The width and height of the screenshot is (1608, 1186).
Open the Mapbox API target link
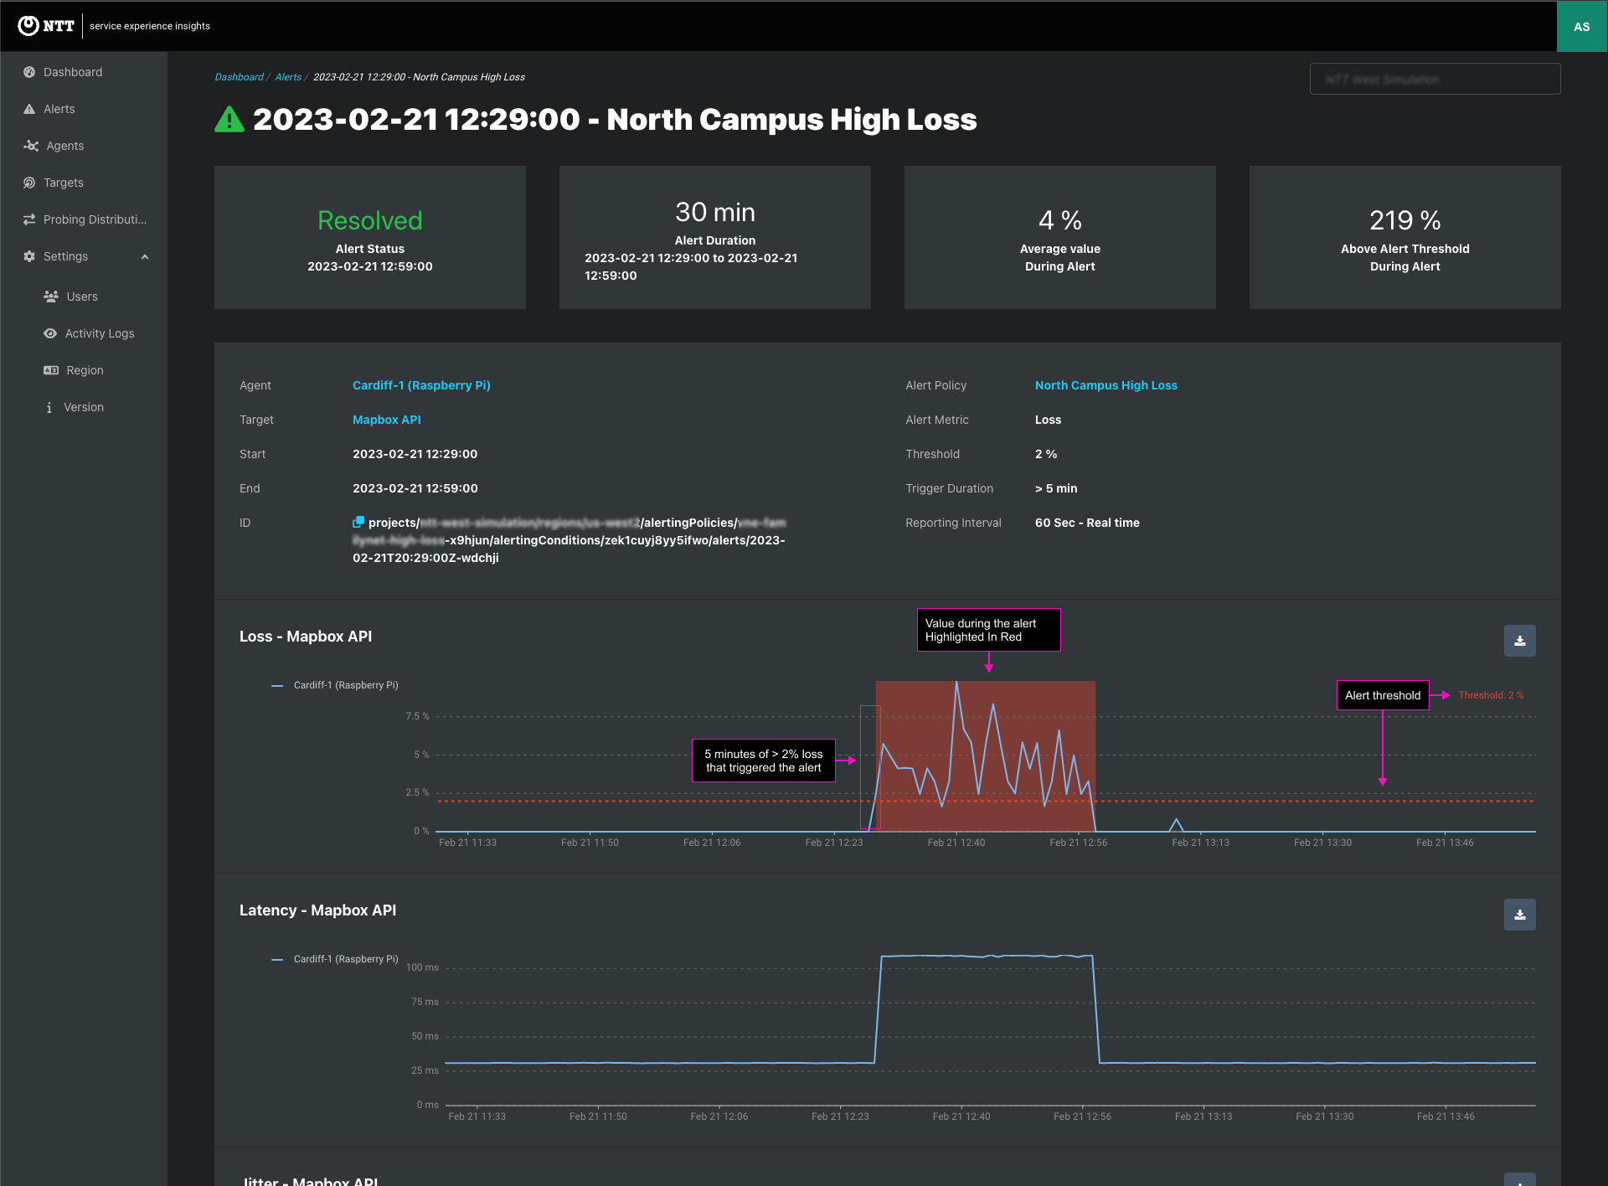386,420
